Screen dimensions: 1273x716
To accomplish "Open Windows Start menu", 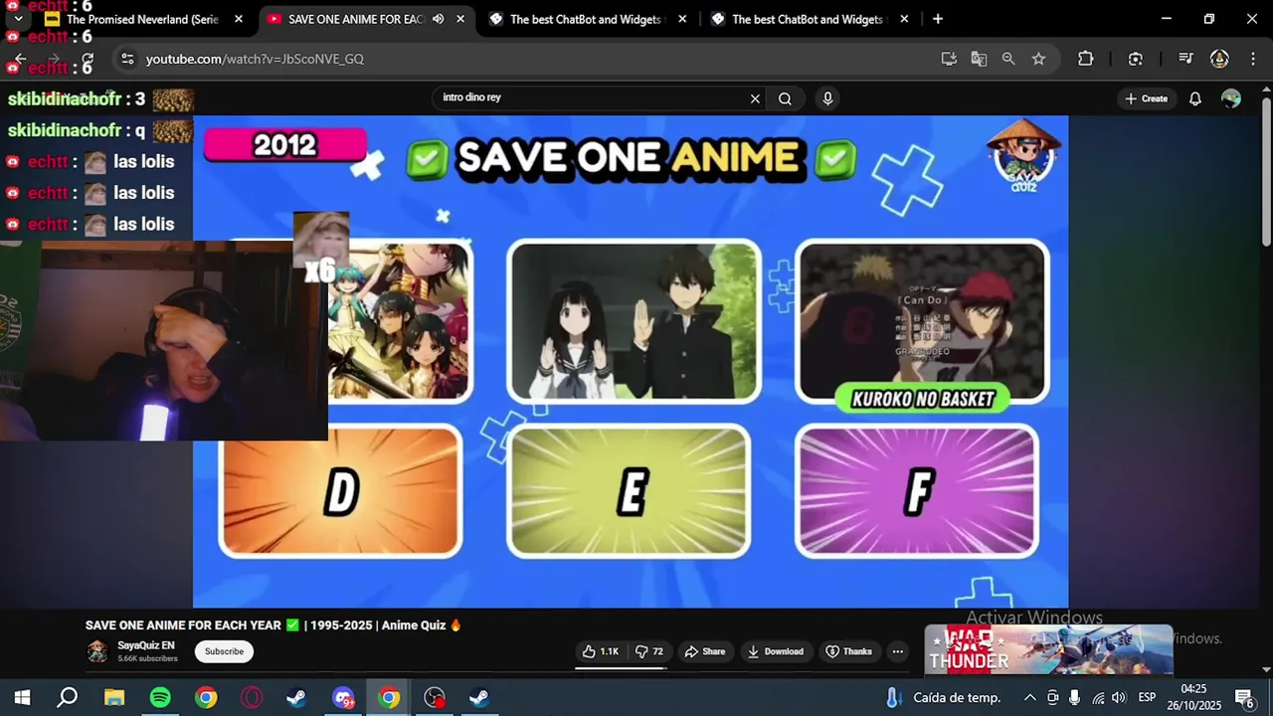I will 22,697.
